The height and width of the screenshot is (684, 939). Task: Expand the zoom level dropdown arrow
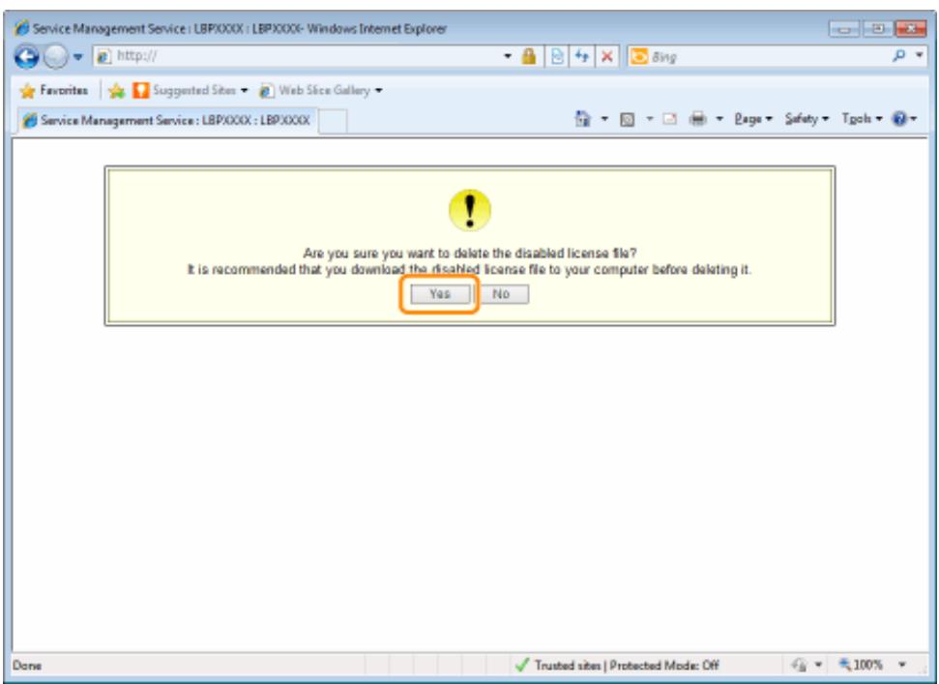tap(902, 665)
